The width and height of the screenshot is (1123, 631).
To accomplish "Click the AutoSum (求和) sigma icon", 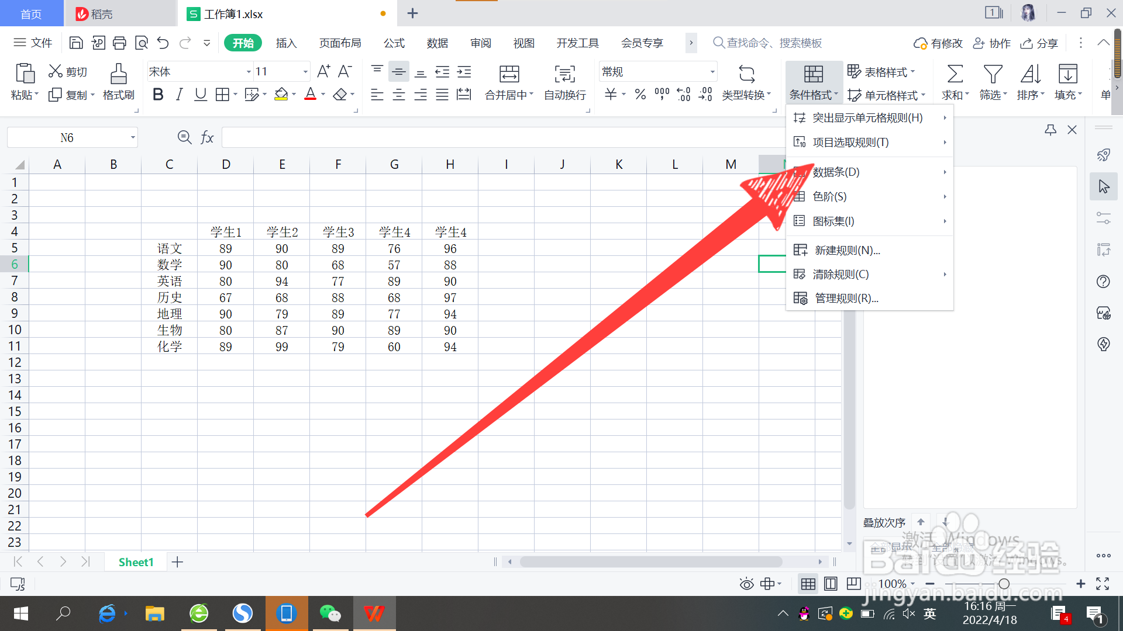I will tap(955, 74).
